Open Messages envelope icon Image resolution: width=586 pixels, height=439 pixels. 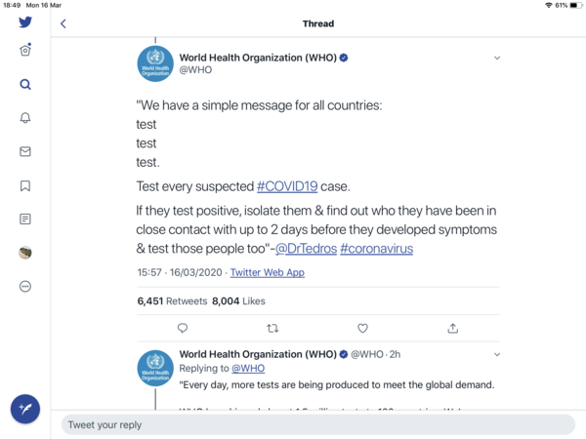tap(25, 152)
